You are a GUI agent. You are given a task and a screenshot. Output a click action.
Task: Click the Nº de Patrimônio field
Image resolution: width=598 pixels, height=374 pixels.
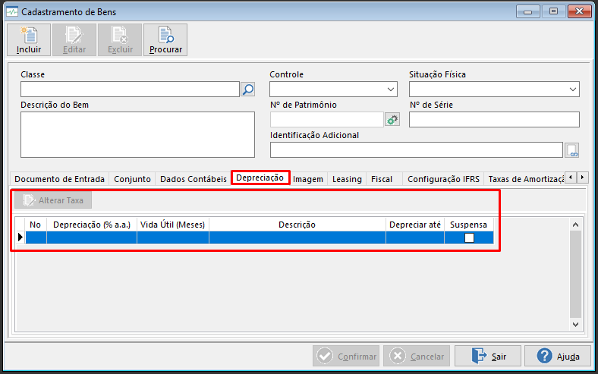point(327,120)
